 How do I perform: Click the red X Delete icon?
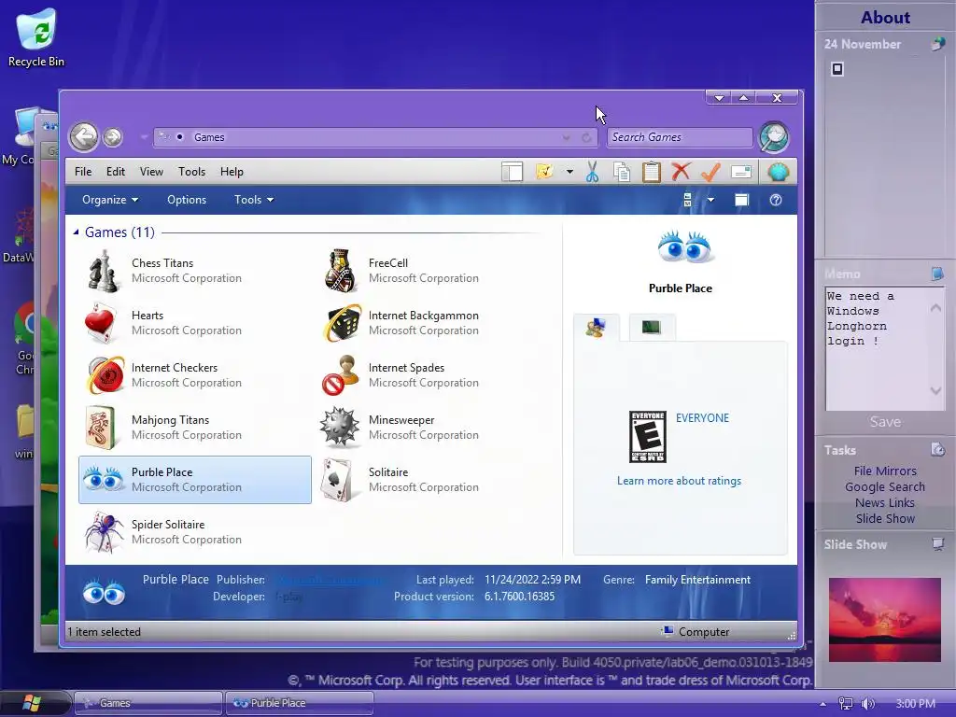(681, 172)
